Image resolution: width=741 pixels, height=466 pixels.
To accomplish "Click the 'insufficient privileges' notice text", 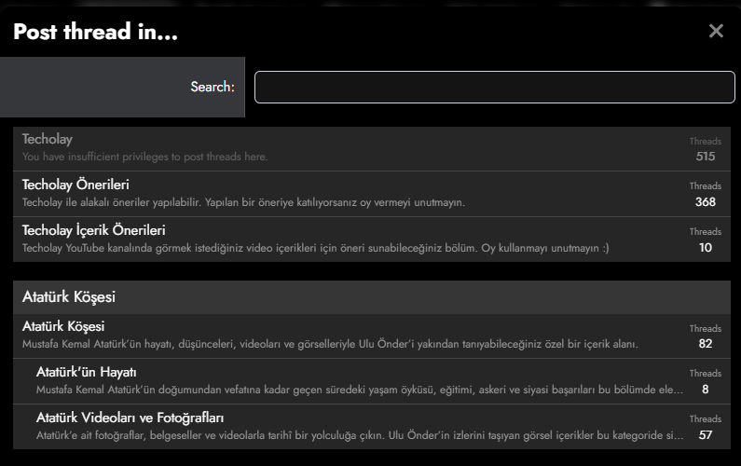I will [144, 157].
